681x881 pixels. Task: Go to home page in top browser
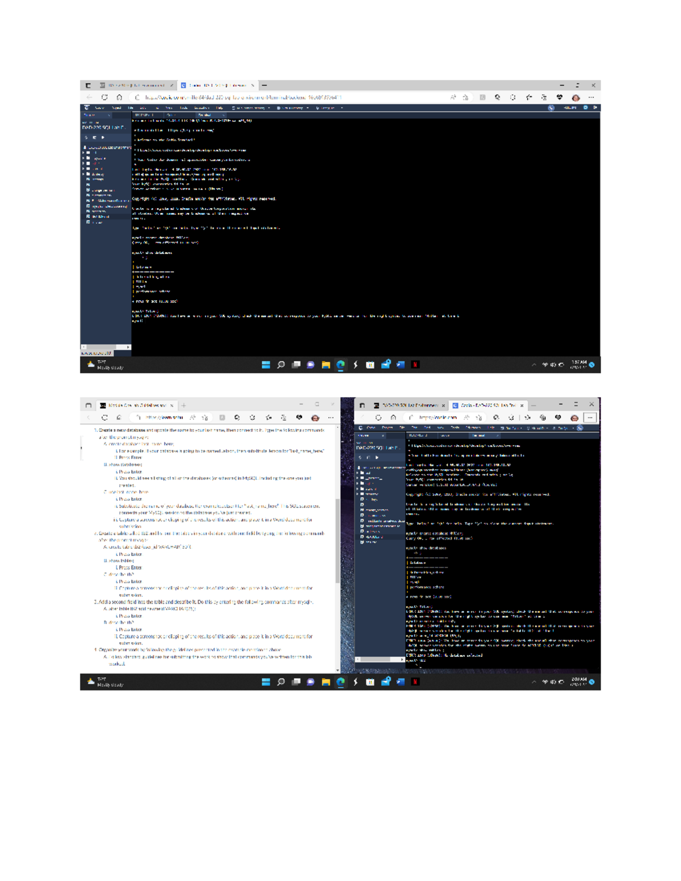[119, 98]
